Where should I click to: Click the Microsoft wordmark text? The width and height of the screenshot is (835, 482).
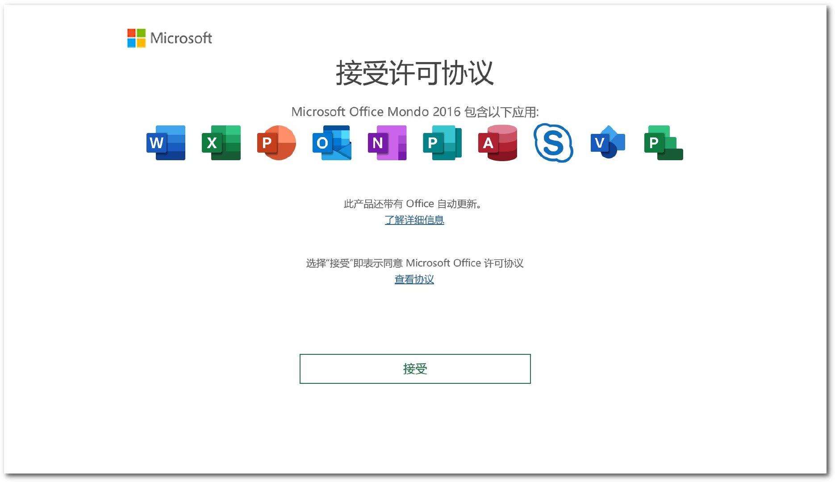click(181, 38)
